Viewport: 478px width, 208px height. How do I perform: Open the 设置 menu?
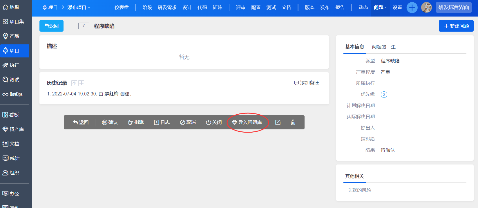pyautogui.click(x=397, y=8)
